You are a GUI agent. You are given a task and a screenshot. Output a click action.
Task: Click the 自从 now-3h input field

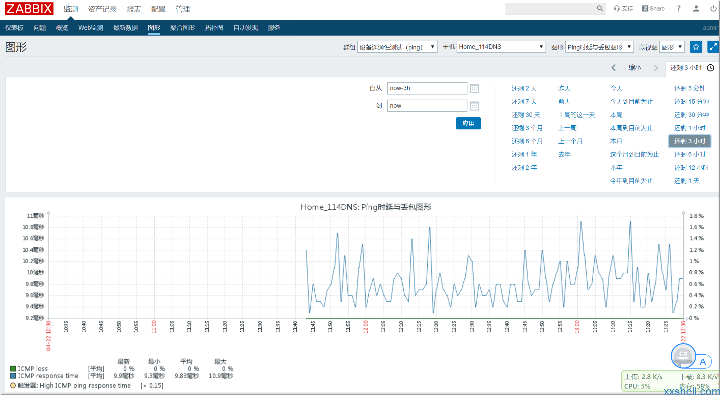427,88
